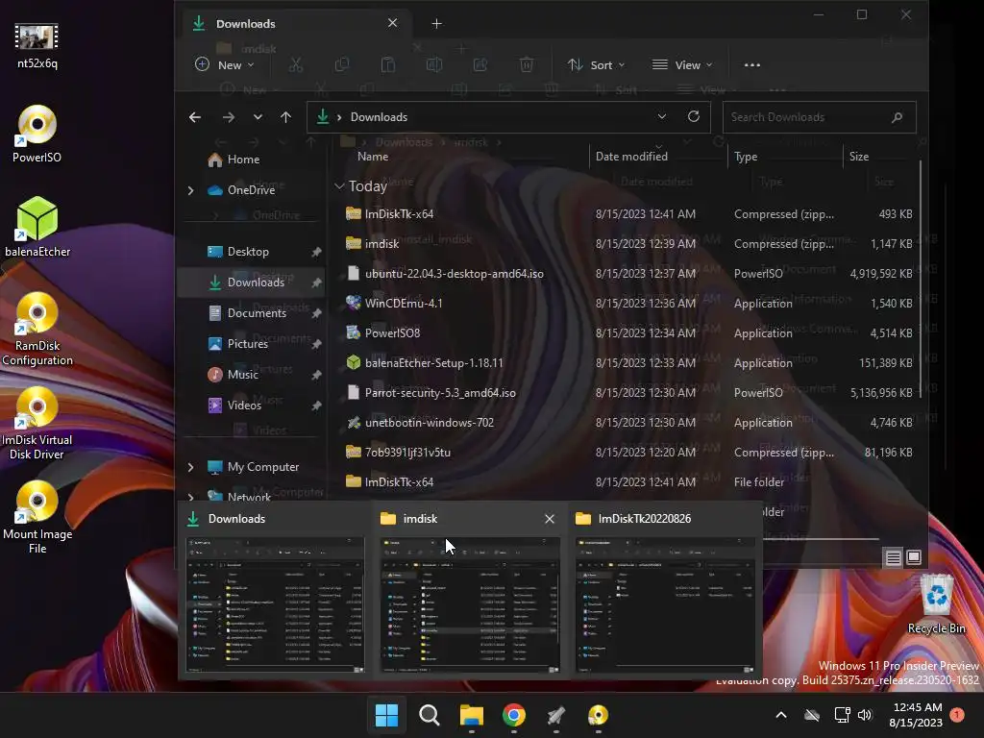Select the ImDiskTk20220826 window preview
This screenshot has height=738, width=984.
pos(665,605)
